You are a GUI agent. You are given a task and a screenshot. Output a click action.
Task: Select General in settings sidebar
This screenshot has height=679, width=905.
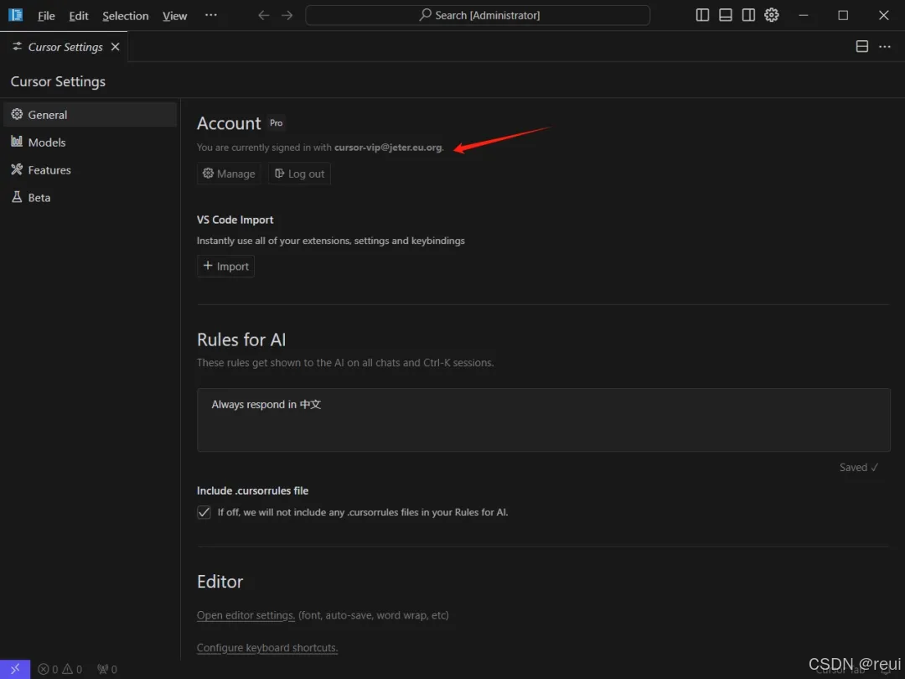pyautogui.click(x=90, y=114)
